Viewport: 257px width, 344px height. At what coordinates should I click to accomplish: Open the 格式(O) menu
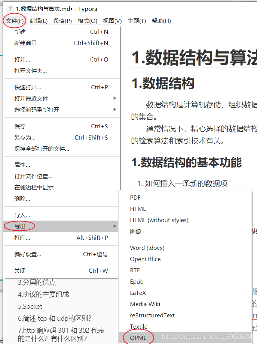click(x=87, y=21)
